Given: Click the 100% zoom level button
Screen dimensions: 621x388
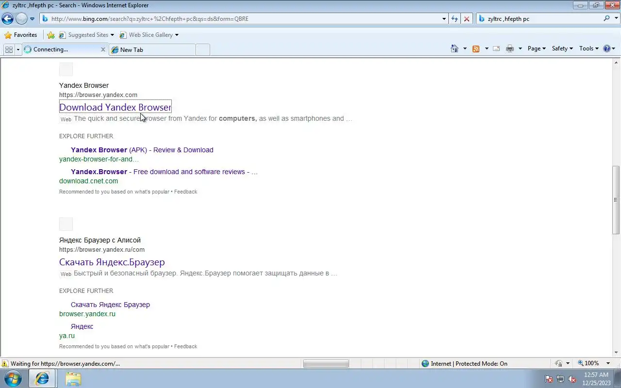Looking at the screenshot, I should pyautogui.click(x=588, y=363).
